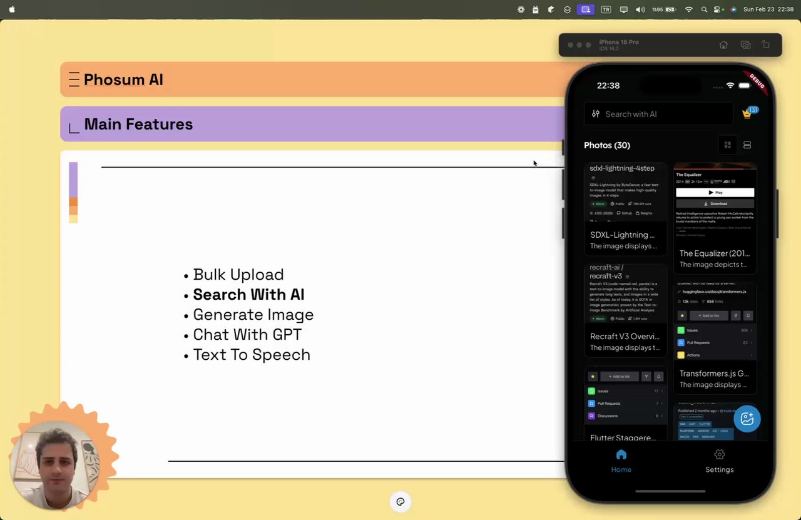Click the Apple menu
This screenshot has width=801, height=520.
(x=12, y=9)
